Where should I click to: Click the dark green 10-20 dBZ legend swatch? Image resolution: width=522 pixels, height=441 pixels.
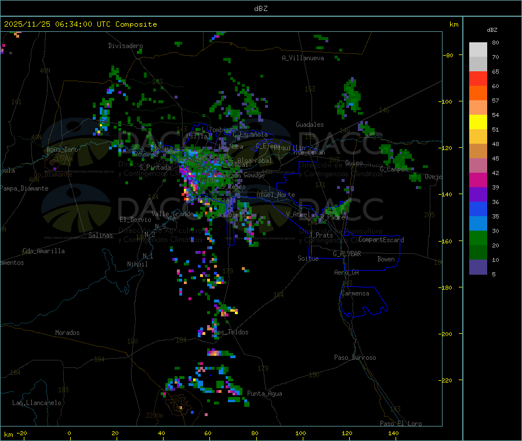(x=478, y=253)
